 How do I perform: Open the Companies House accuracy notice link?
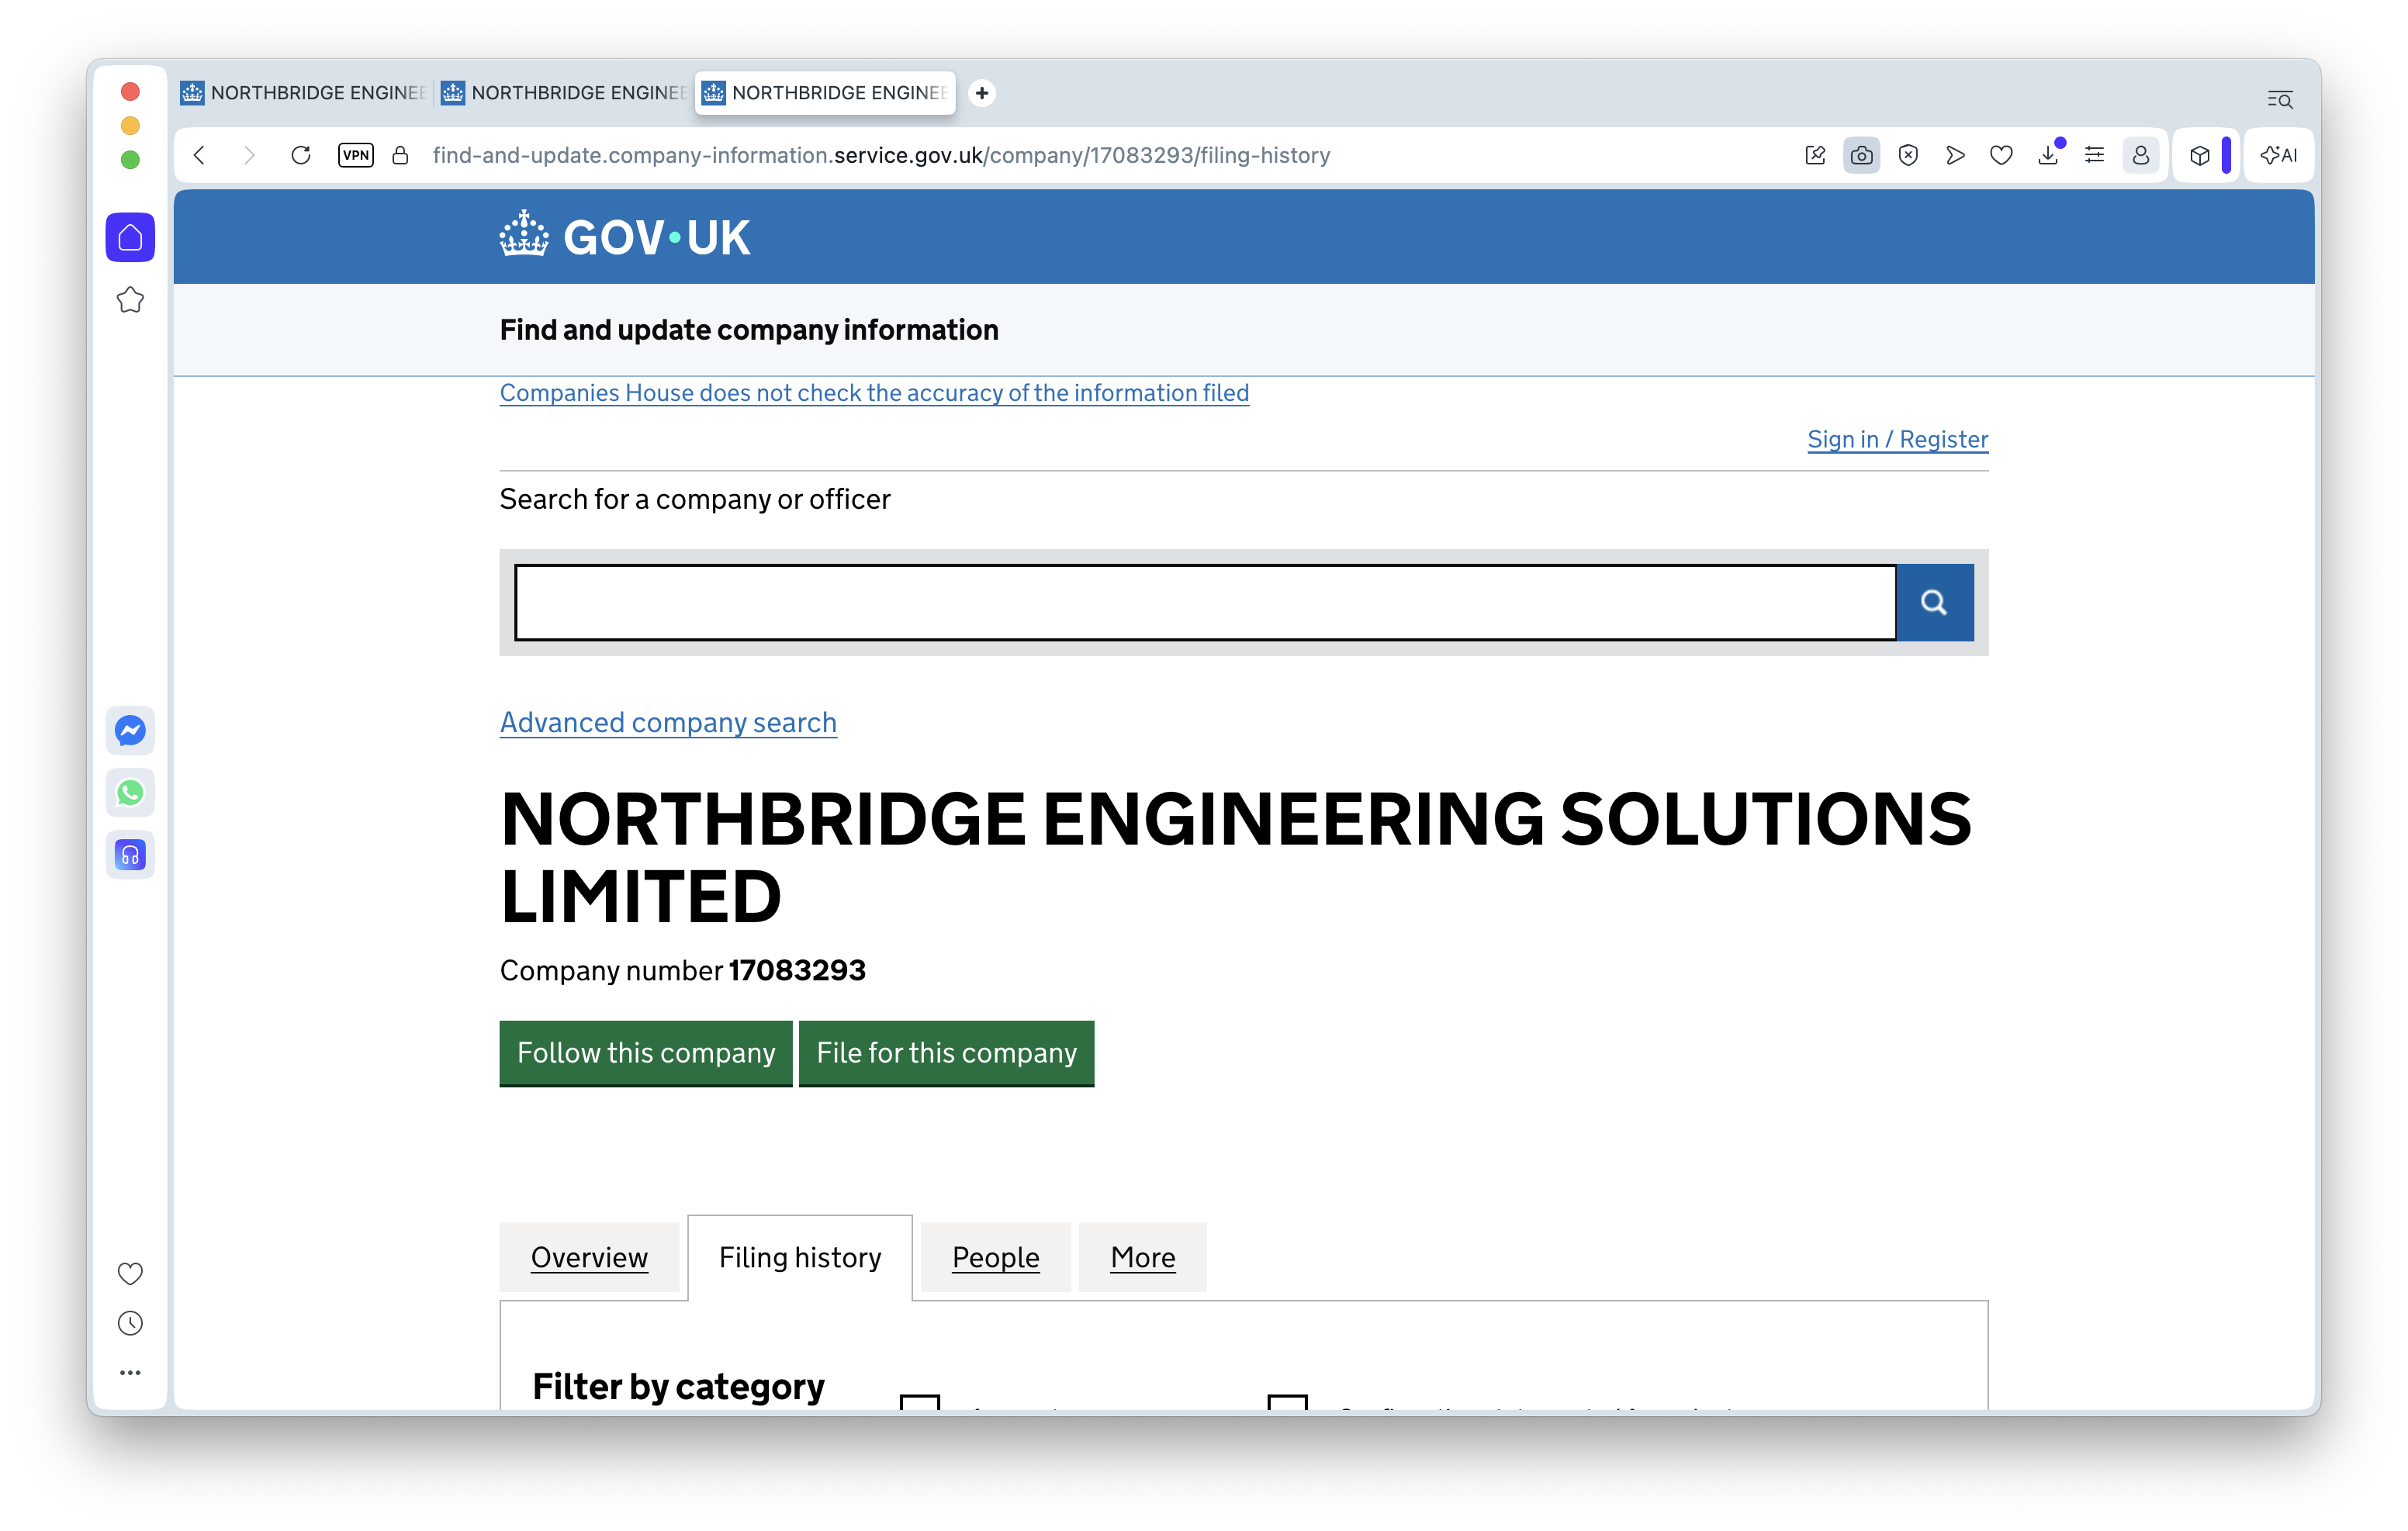(874, 393)
